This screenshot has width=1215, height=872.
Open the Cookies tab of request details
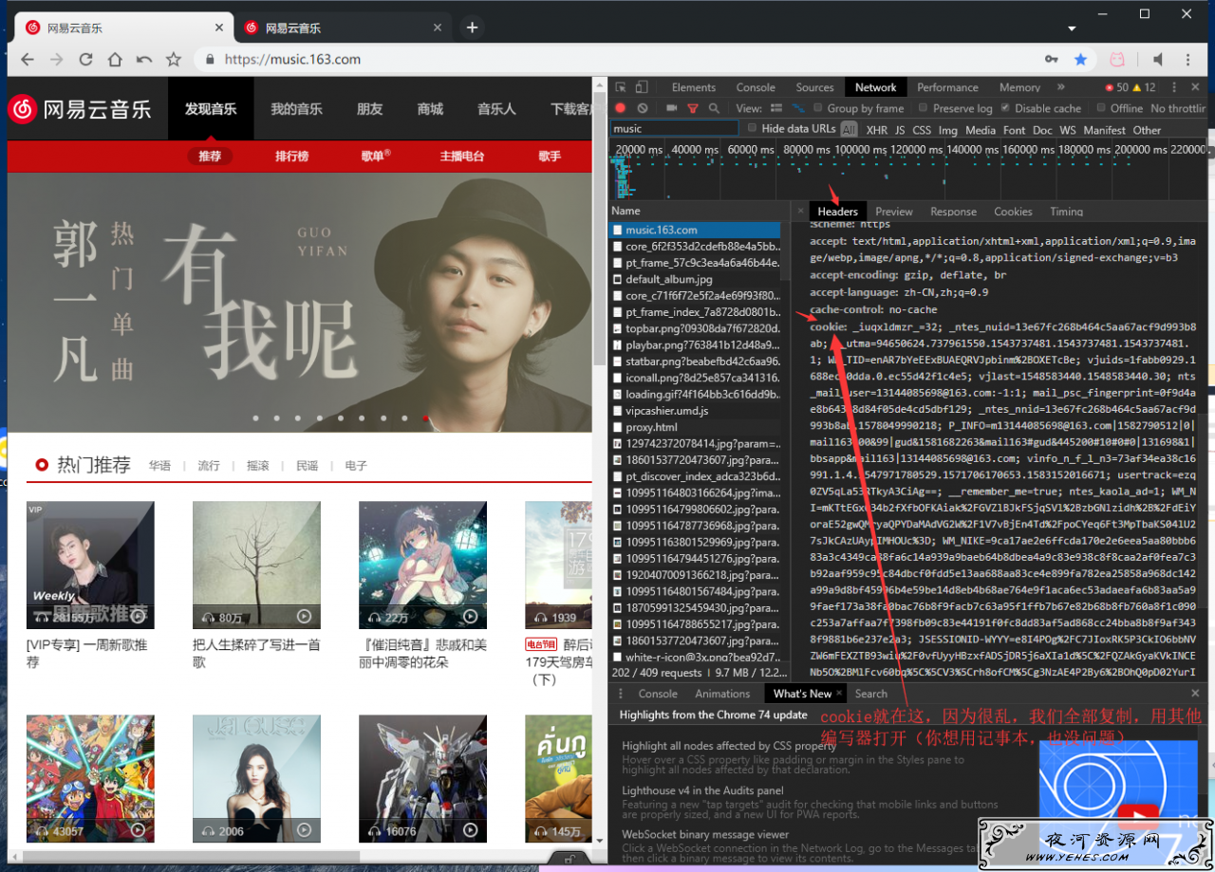click(x=1013, y=212)
